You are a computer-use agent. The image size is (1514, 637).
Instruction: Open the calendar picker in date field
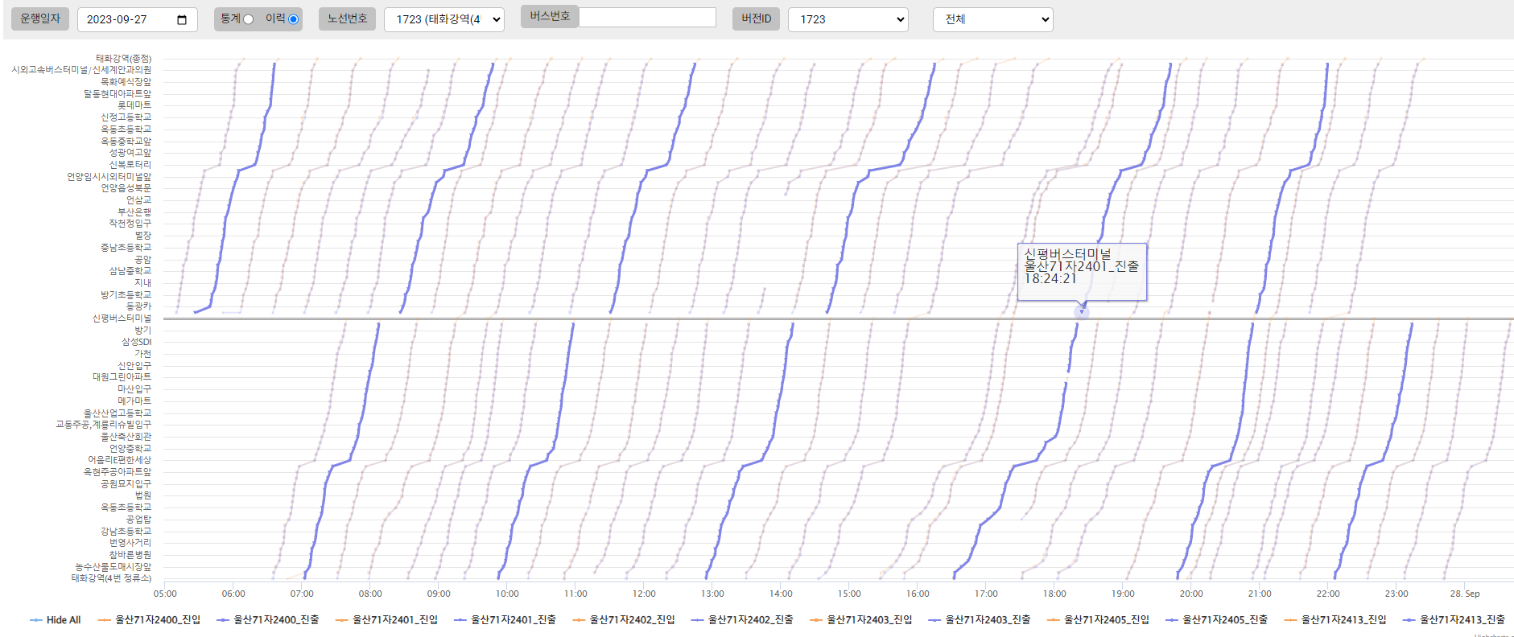click(181, 19)
